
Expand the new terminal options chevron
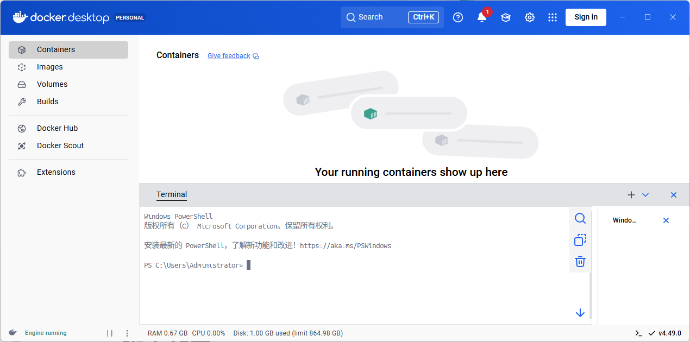[x=645, y=195]
